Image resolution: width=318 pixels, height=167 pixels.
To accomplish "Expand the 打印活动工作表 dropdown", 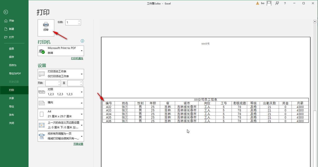I will click(61, 74).
